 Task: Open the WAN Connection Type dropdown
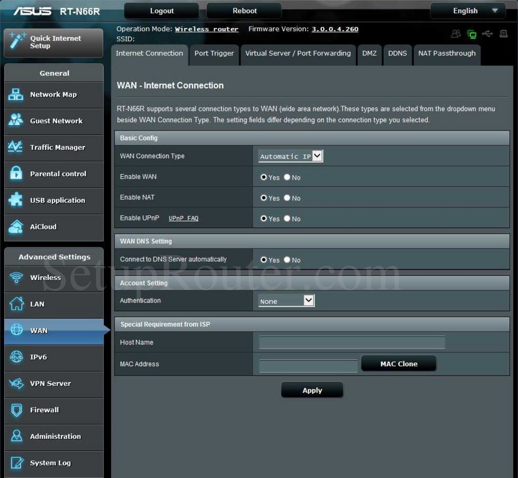[291, 156]
